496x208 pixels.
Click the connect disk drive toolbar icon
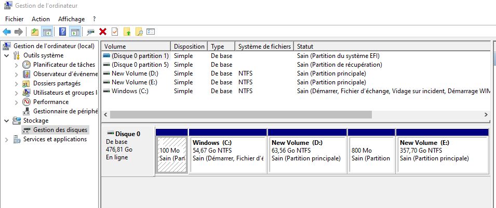click(91, 32)
